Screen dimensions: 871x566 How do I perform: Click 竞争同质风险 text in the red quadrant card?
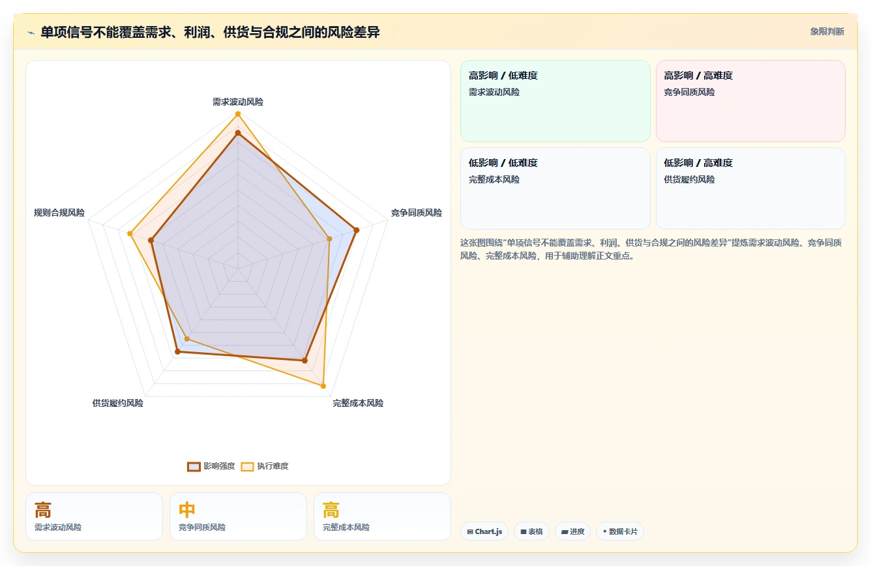pos(689,92)
